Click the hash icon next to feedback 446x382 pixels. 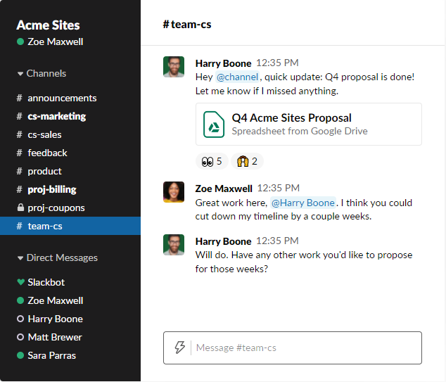[19, 153]
